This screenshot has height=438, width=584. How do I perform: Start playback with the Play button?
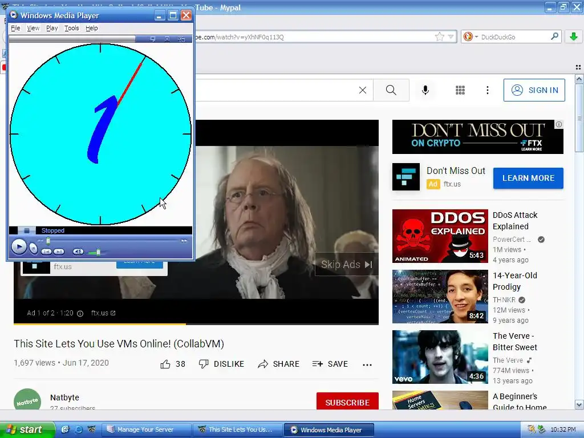[19, 246]
